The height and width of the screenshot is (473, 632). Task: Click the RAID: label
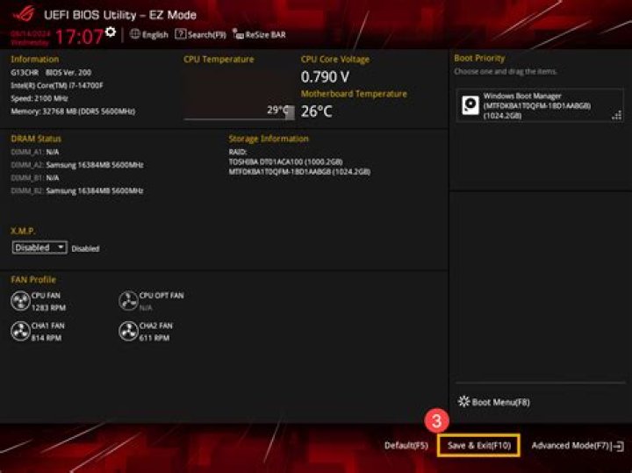pyautogui.click(x=238, y=152)
